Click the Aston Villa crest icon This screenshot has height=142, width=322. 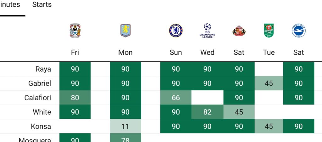point(125,30)
